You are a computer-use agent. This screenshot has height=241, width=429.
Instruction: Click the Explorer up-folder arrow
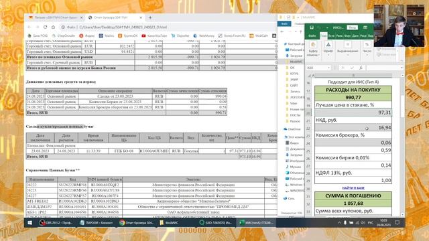(x=301, y=32)
